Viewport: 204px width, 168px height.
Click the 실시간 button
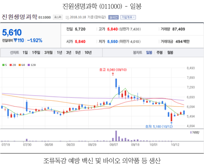pyautogui.click(x=114, y=17)
